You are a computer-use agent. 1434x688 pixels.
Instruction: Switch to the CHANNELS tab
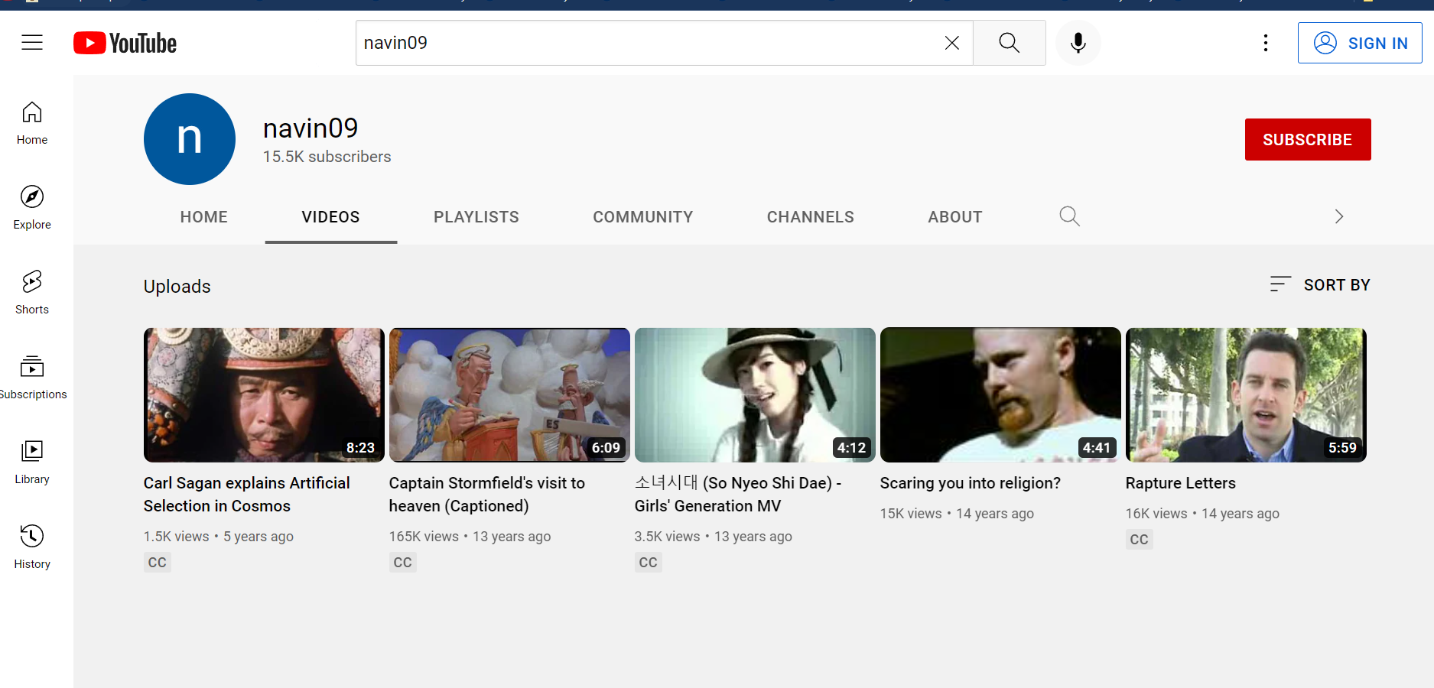click(810, 217)
